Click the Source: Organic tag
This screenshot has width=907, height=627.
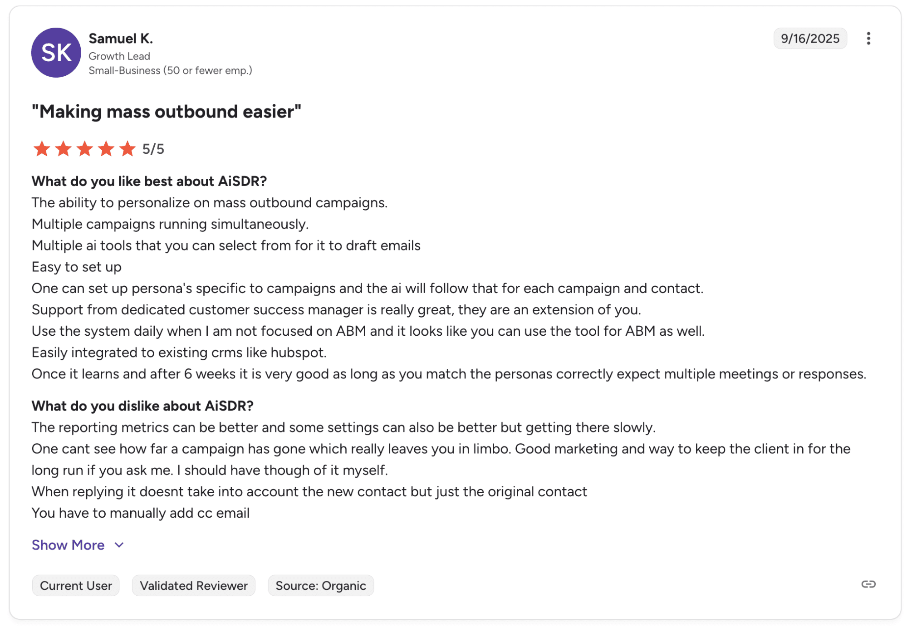[x=320, y=585]
